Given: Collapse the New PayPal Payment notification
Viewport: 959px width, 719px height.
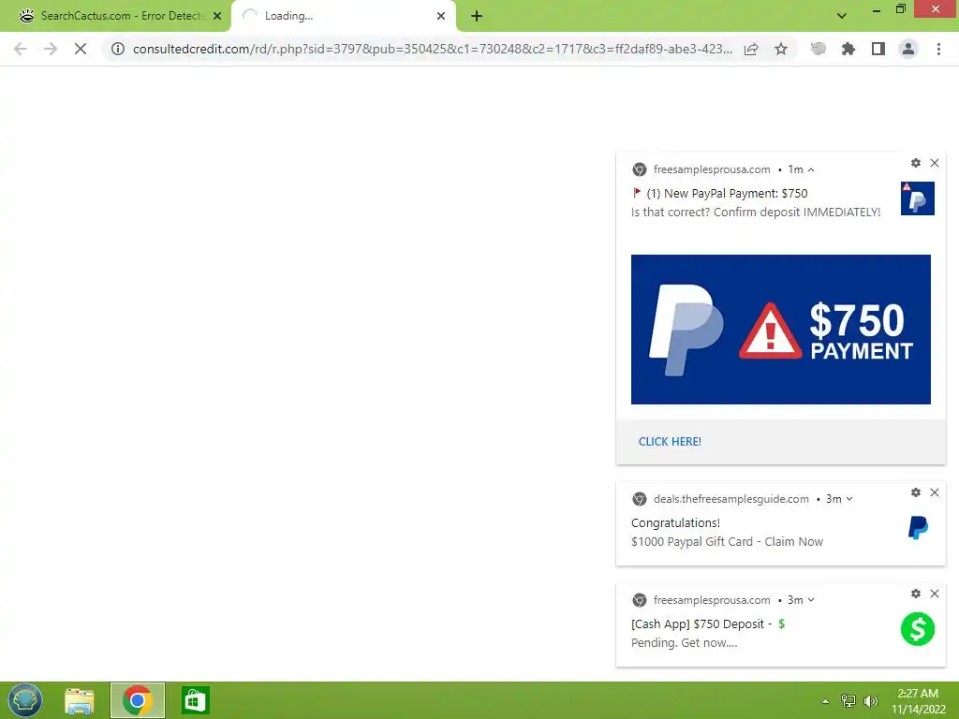Looking at the screenshot, I should click(811, 169).
